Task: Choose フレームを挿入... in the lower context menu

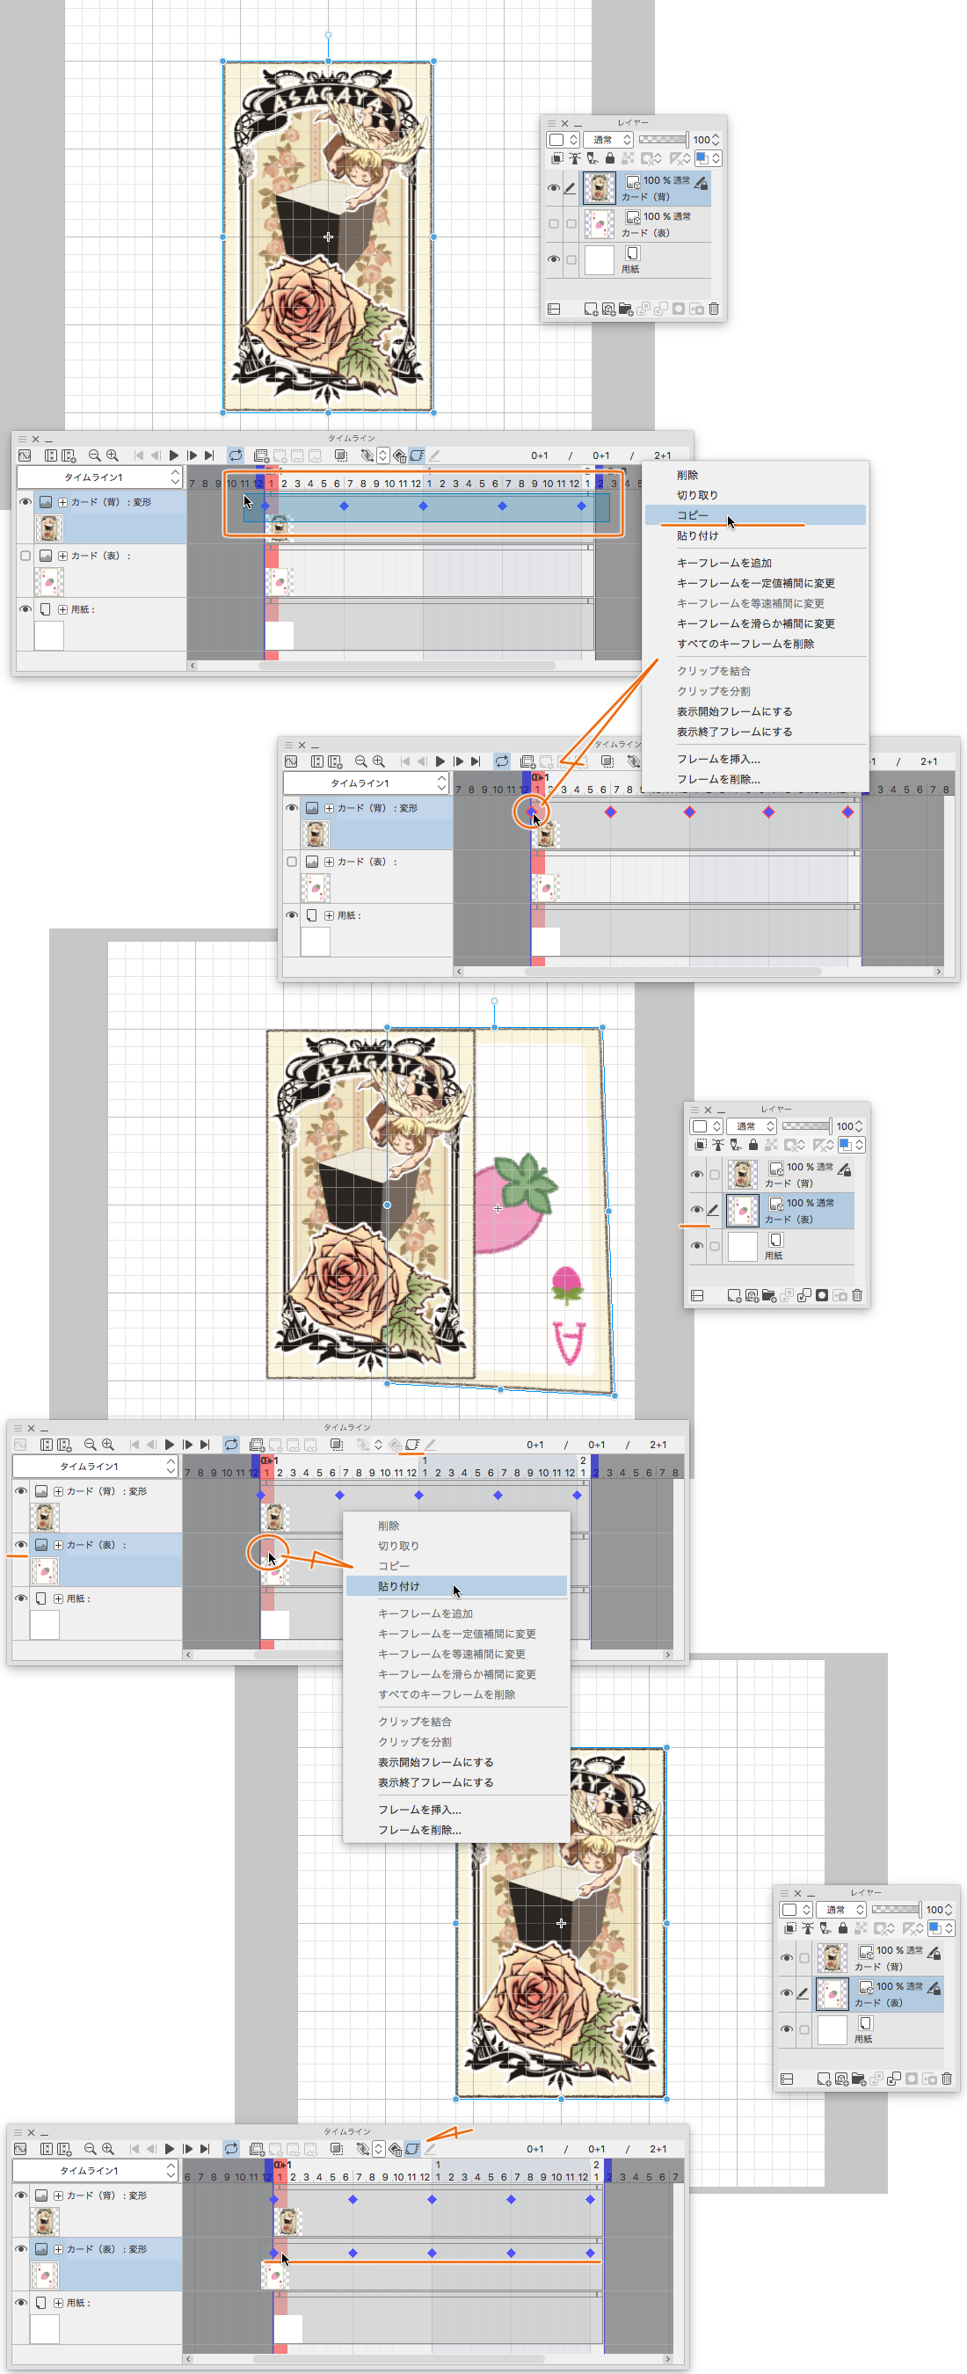Action: click(x=419, y=1809)
